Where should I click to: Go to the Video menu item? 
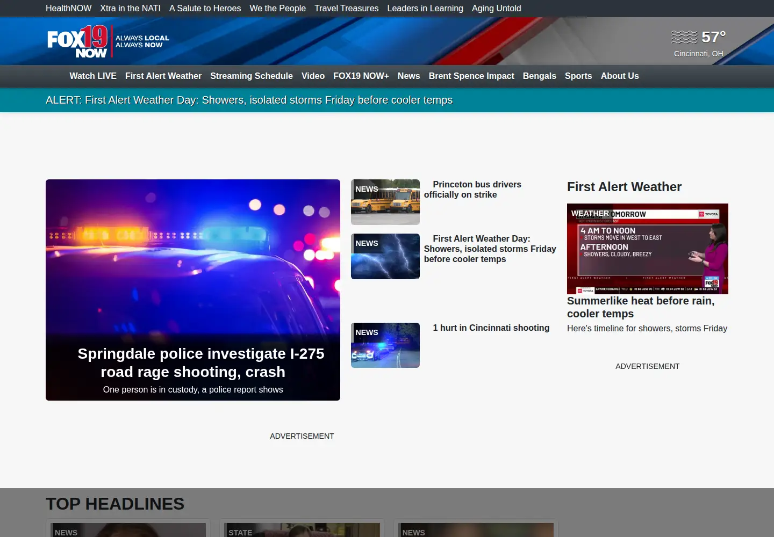(313, 76)
